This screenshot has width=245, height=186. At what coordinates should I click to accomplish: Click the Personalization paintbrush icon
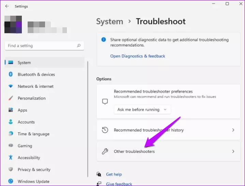click(x=11, y=98)
